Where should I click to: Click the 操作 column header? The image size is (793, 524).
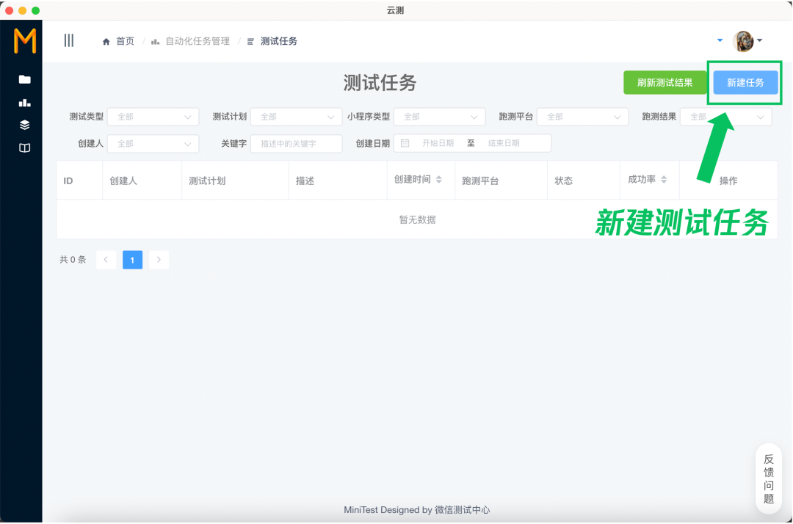[x=728, y=181]
